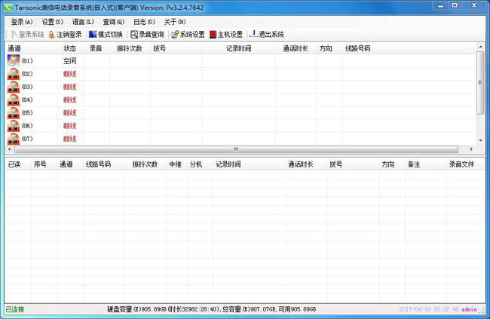Select channel (01) idle phone icon
The height and width of the screenshot is (319, 490).
pyautogui.click(x=14, y=60)
